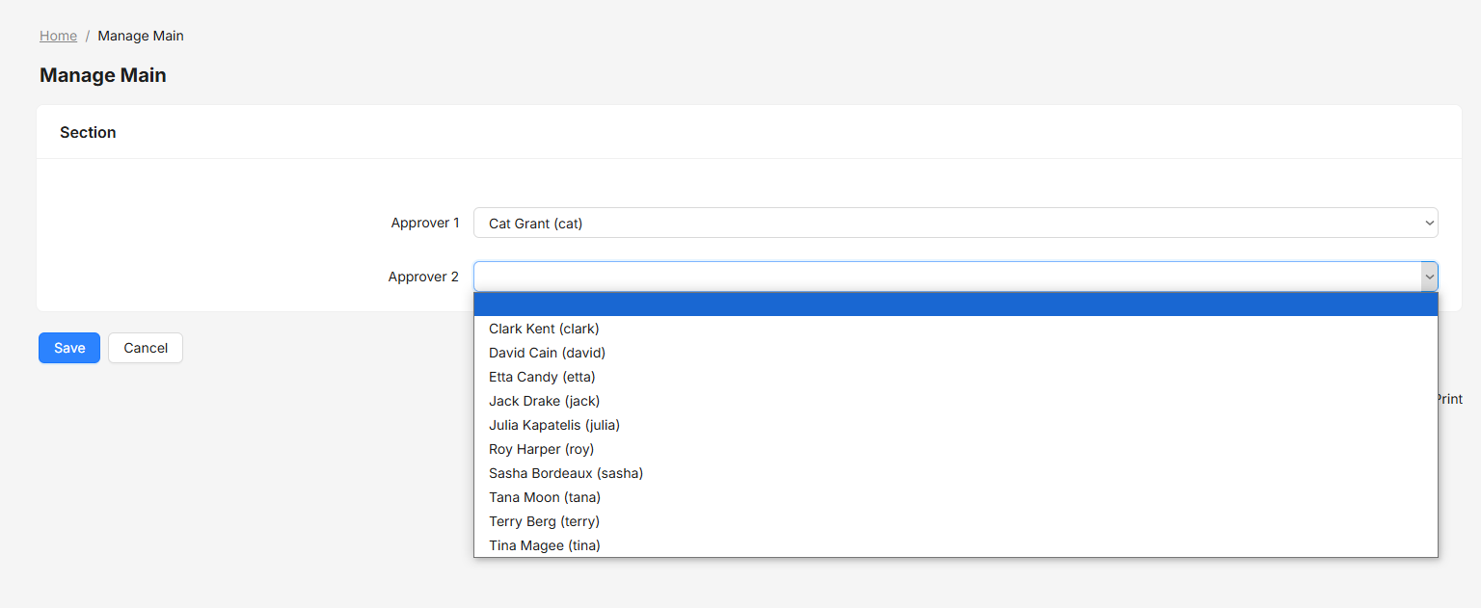Viewport: 1481px width, 608px height.
Task: Choose Clark Kent (clark) as approver
Action: click(956, 329)
